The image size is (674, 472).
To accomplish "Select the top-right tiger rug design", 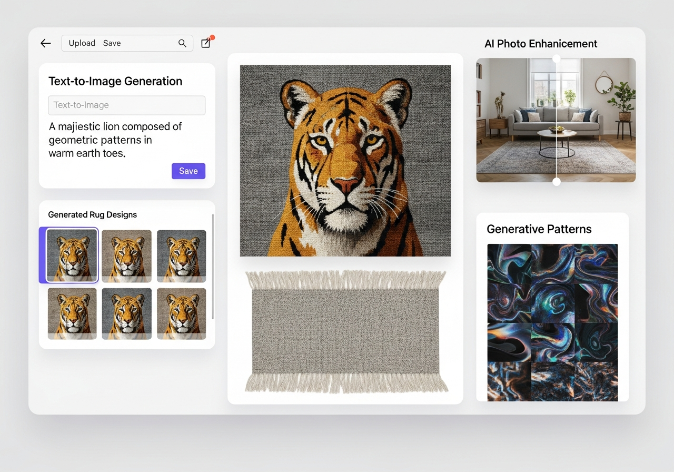I will click(181, 256).
